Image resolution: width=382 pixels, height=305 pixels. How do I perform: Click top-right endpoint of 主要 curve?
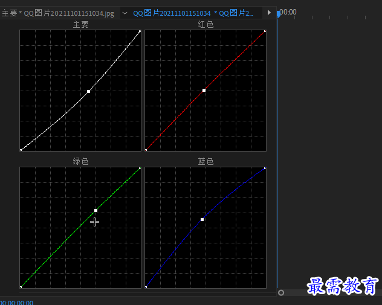click(x=140, y=31)
